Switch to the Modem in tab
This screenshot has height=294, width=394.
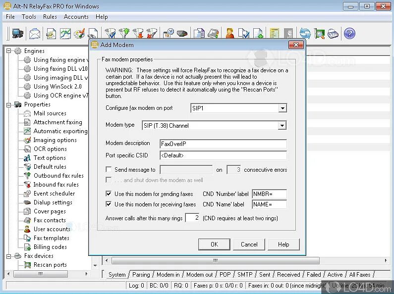click(168, 275)
